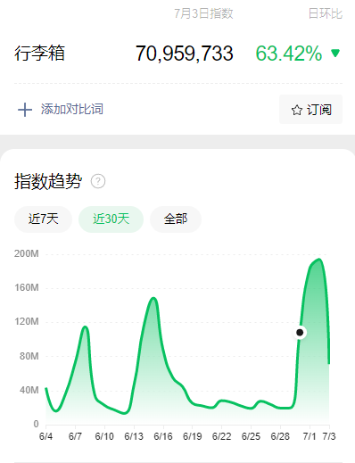
Task: Click the 200M y-axis label
Action: click(27, 253)
